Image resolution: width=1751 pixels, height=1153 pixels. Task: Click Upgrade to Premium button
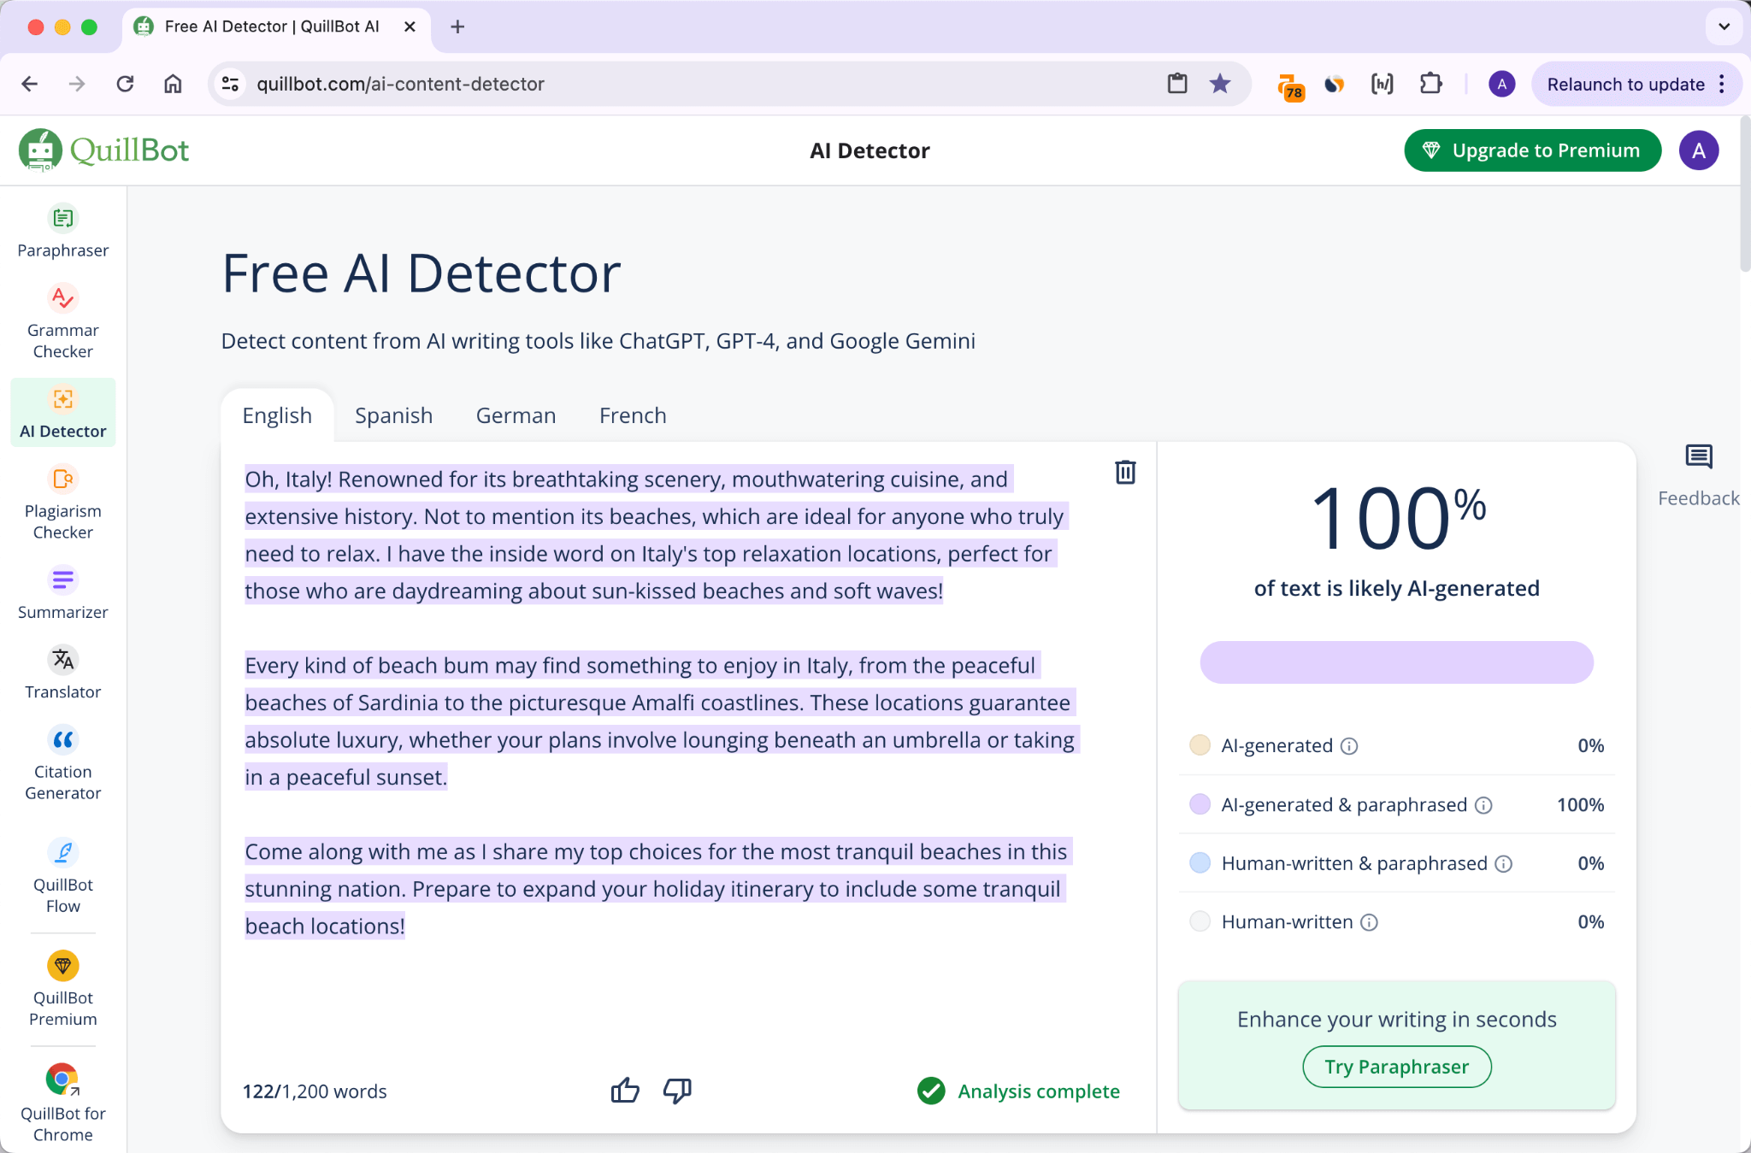click(x=1532, y=150)
